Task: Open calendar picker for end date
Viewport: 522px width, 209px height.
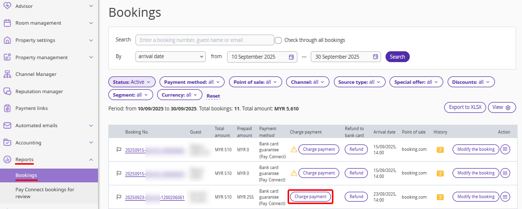Action: click(x=375, y=57)
